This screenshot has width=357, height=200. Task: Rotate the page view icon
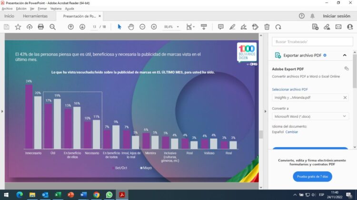pos(278,27)
